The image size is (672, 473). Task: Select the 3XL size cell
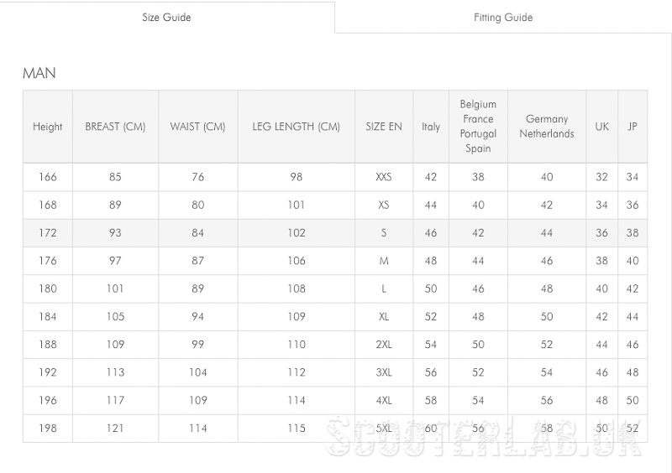click(384, 372)
